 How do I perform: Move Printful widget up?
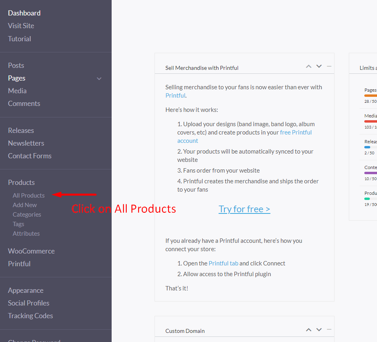click(309, 66)
